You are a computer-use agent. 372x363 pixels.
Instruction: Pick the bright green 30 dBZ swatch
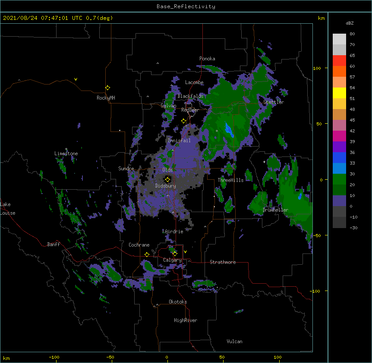339,179
